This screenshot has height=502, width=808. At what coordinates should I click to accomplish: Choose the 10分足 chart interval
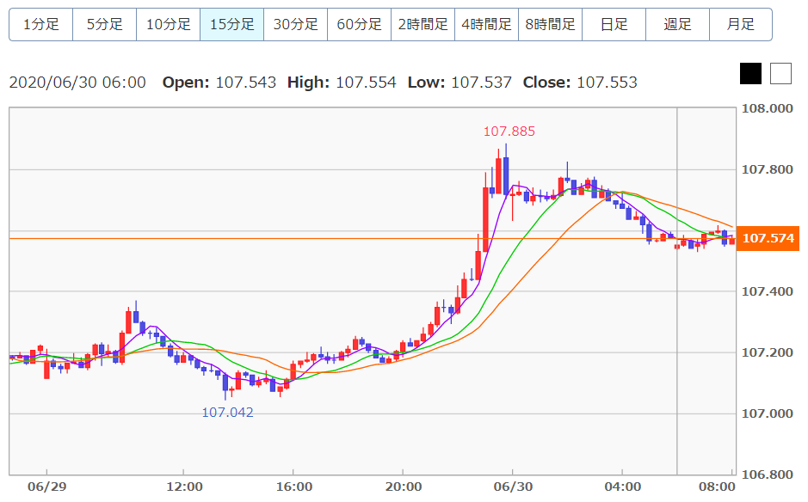[x=169, y=24]
